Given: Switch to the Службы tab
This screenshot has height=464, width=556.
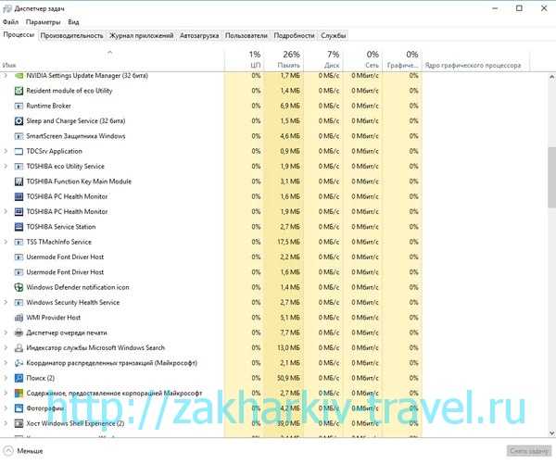Looking at the screenshot, I should point(334,35).
